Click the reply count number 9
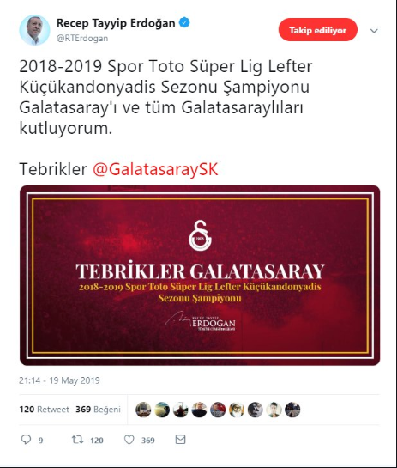The height and width of the screenshot is (468, 397). click(x=41, y=441)
